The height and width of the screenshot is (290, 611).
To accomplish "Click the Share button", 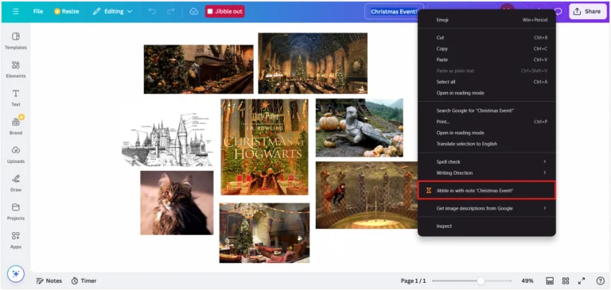I will (587, 11).
